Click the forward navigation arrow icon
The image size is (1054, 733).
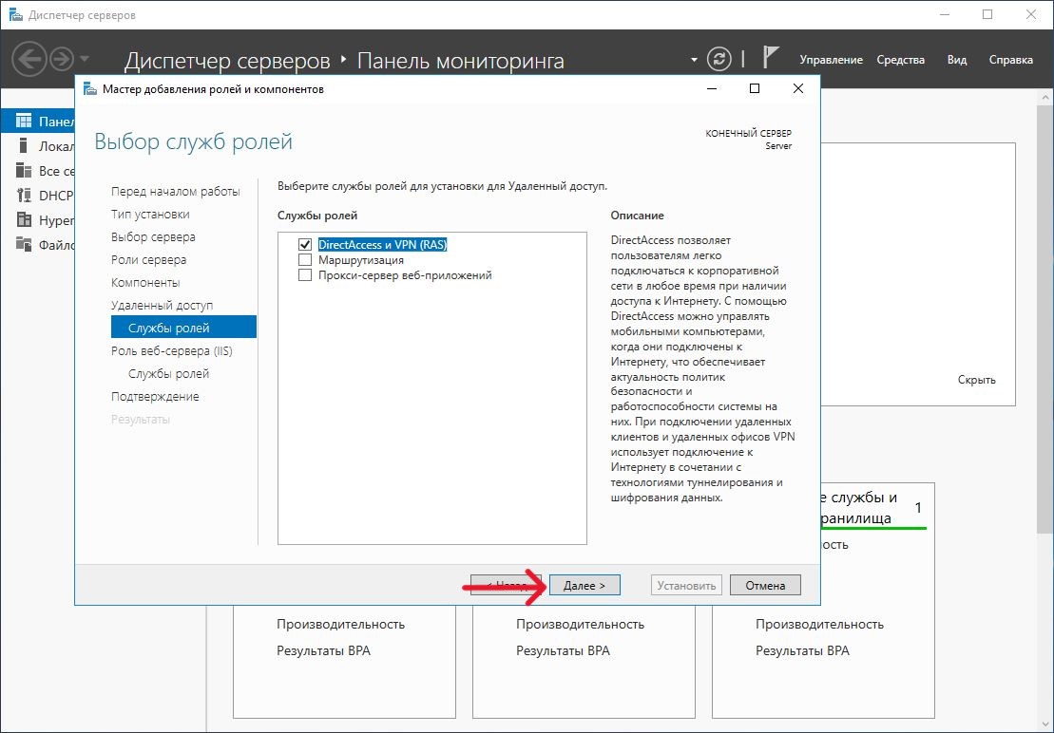click(62, 60)
